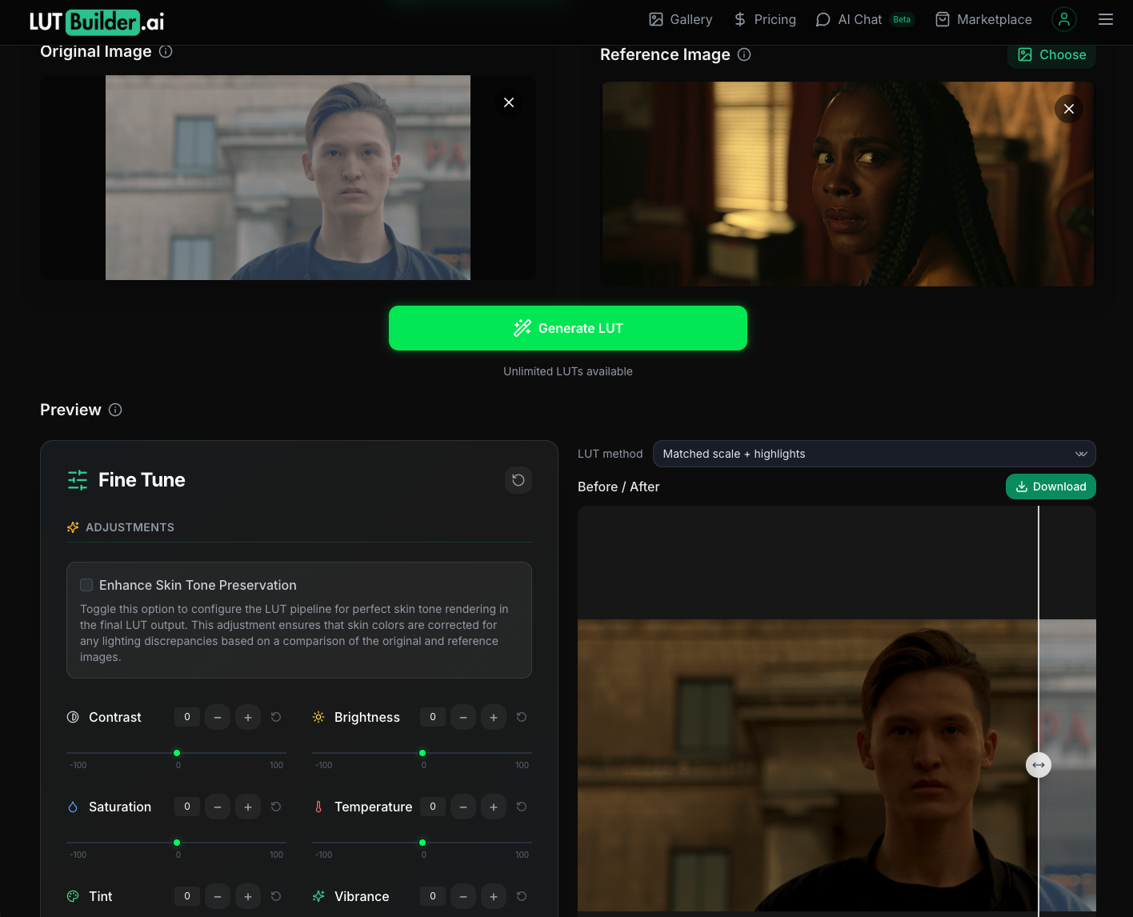Remove the reference image
Image resolution: width=1133 pixels, height=917 pixels.
pos(1069,109)
